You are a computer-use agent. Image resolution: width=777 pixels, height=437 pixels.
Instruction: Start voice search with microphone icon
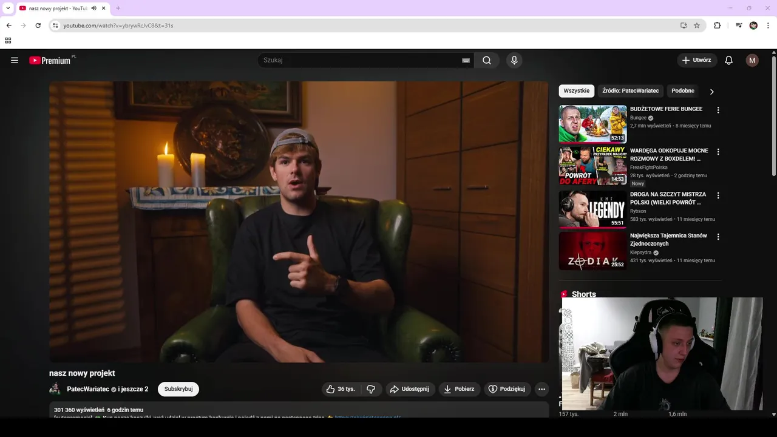click(x=514, y=60)
